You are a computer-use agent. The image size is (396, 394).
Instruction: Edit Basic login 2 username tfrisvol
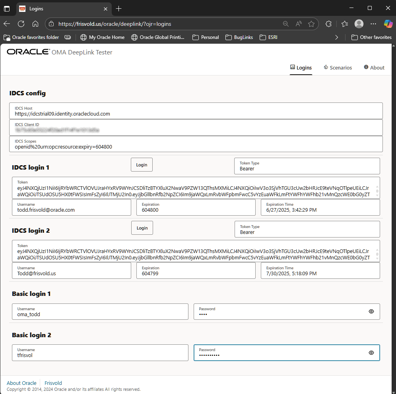(x=100, y=353)
